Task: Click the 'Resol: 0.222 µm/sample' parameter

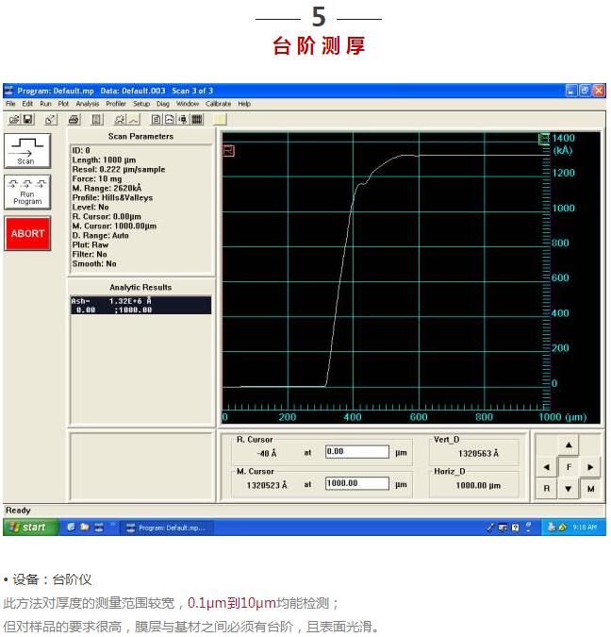Action: 119,170
